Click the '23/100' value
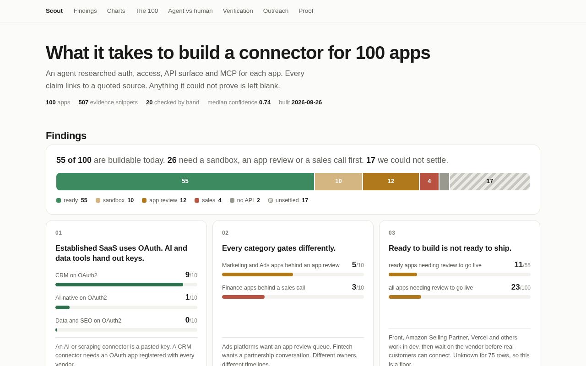Screen dimensions: 586x366 click(x=521, y=287)
